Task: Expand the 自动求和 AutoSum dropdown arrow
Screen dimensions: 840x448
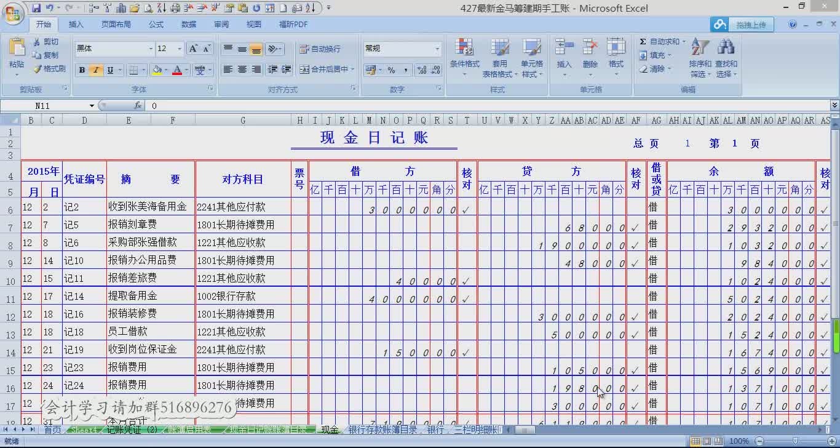Action: (x=684, y=42)
